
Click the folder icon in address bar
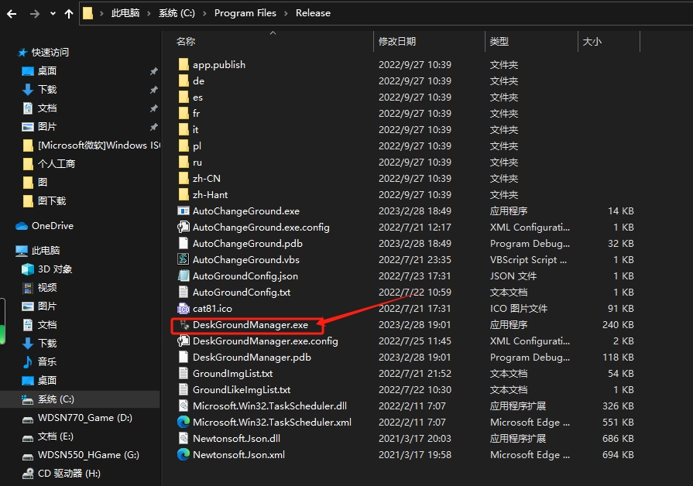tap(88, 13)
